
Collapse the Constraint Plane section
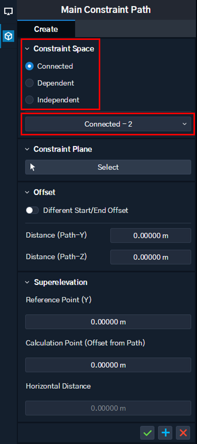click(27, 149)
